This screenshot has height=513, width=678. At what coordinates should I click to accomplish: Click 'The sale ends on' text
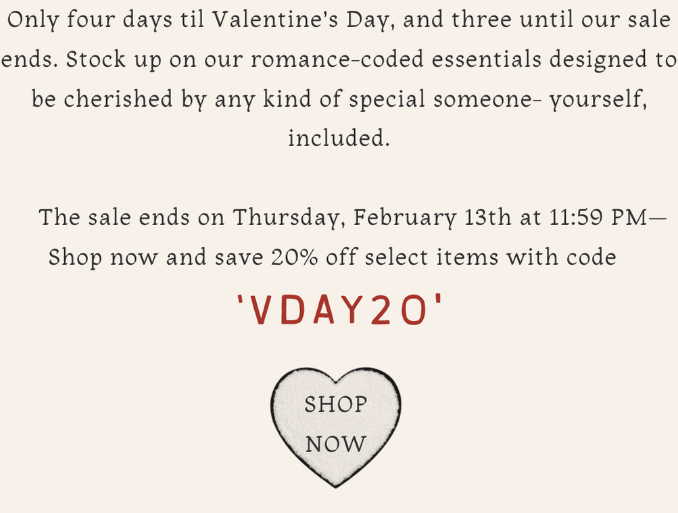coord(132,217)
